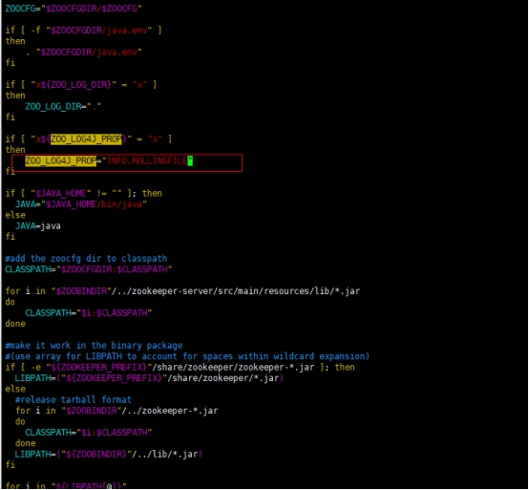Click the line ZOOCFG="$ZOOCFGDIR/$ZOOCFG"
The width and height of the screenshot is (529, 490).
tap(74, 8)
